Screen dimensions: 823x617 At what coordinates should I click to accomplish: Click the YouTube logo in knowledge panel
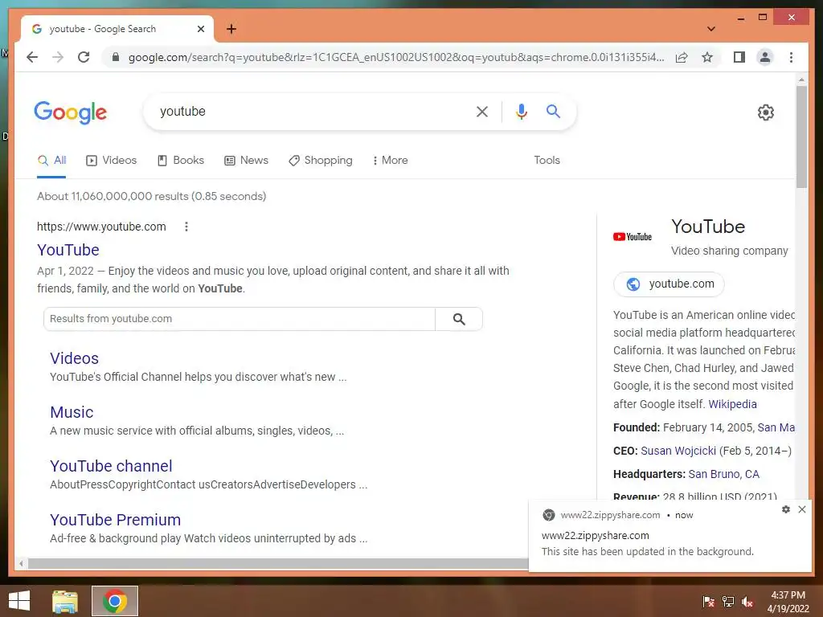(633, 237)
